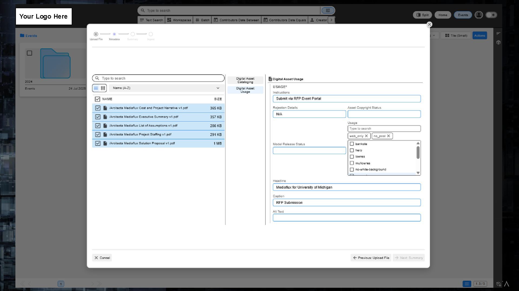This screenshot has width=519, height=291.
Task: Remove the no_post usage tag
Action: tap(388, 136)
